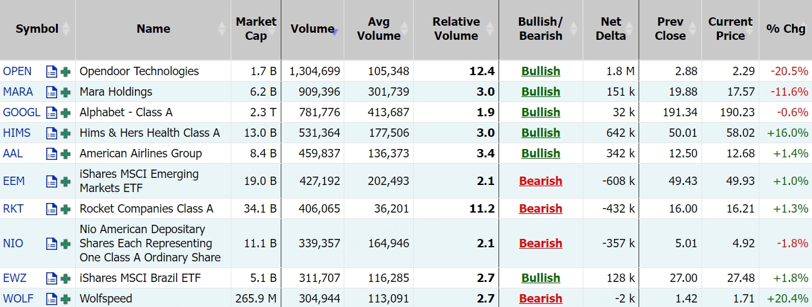
Task: Open the document icon for HIMS row
Action: tap(51, 133)
